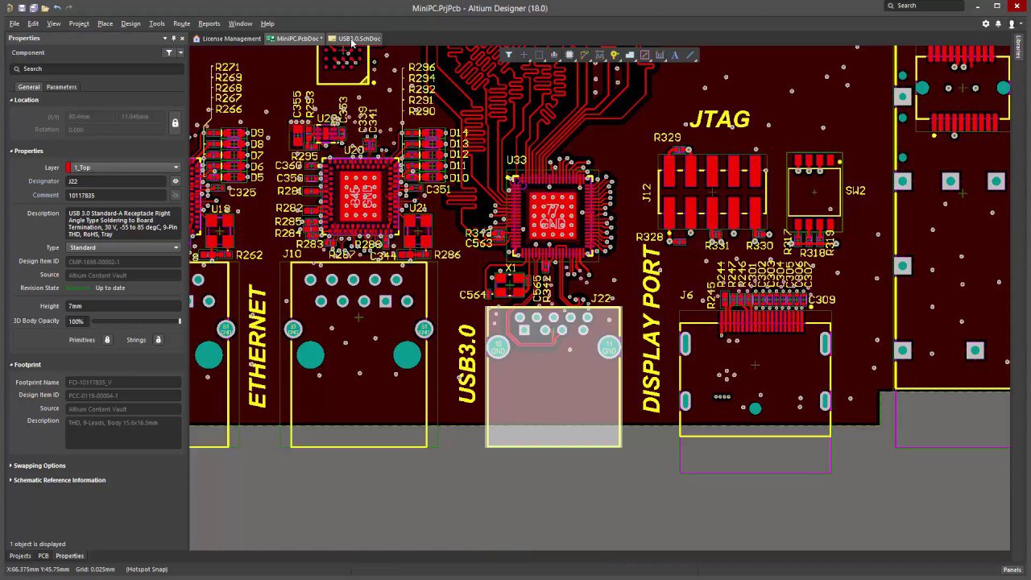Image resolution: width=1031 pixels, height=580 pixels.
Task: Open the Design menu
Action: coord(130,23)
